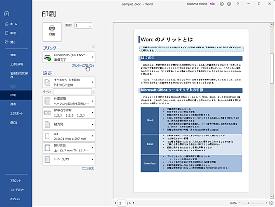Open the ホーム page in the sidebar
The image size is (275, 207).
coord(11,24)
